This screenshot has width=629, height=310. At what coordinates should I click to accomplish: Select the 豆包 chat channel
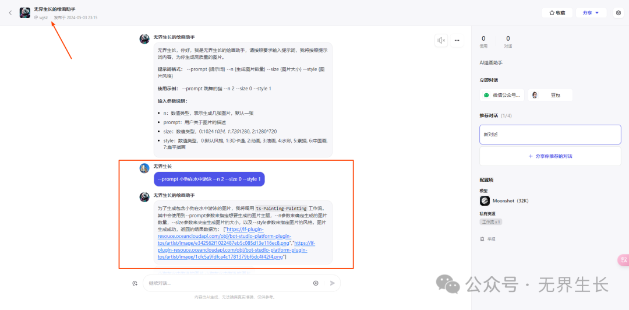coord(550,95)
